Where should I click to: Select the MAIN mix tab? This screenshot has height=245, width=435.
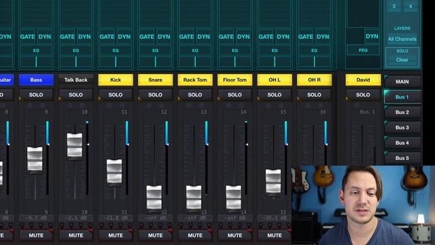click(x=402, y=82)
